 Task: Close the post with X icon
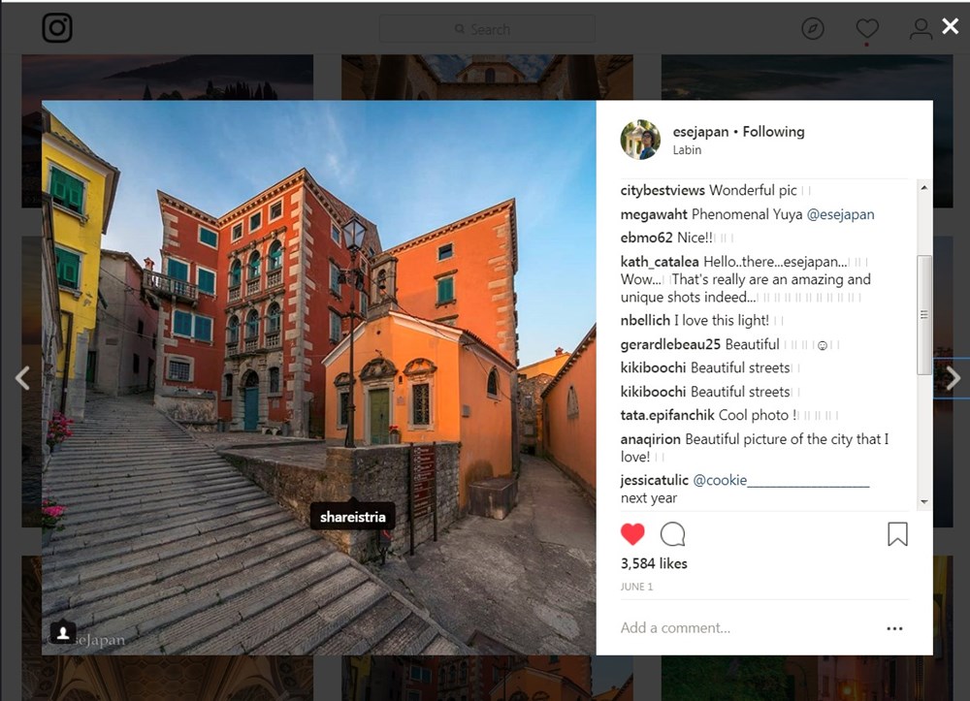(950, 26)
